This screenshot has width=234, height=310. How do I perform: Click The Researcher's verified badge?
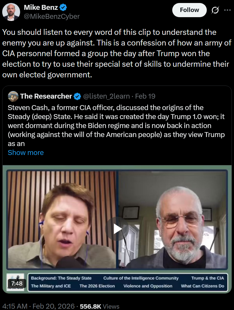(77, 96)
